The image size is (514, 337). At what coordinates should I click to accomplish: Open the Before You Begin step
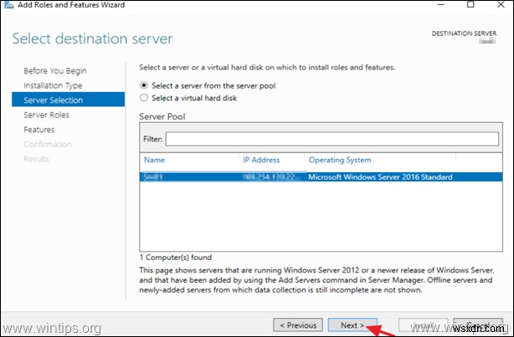(x=55, y=71)
